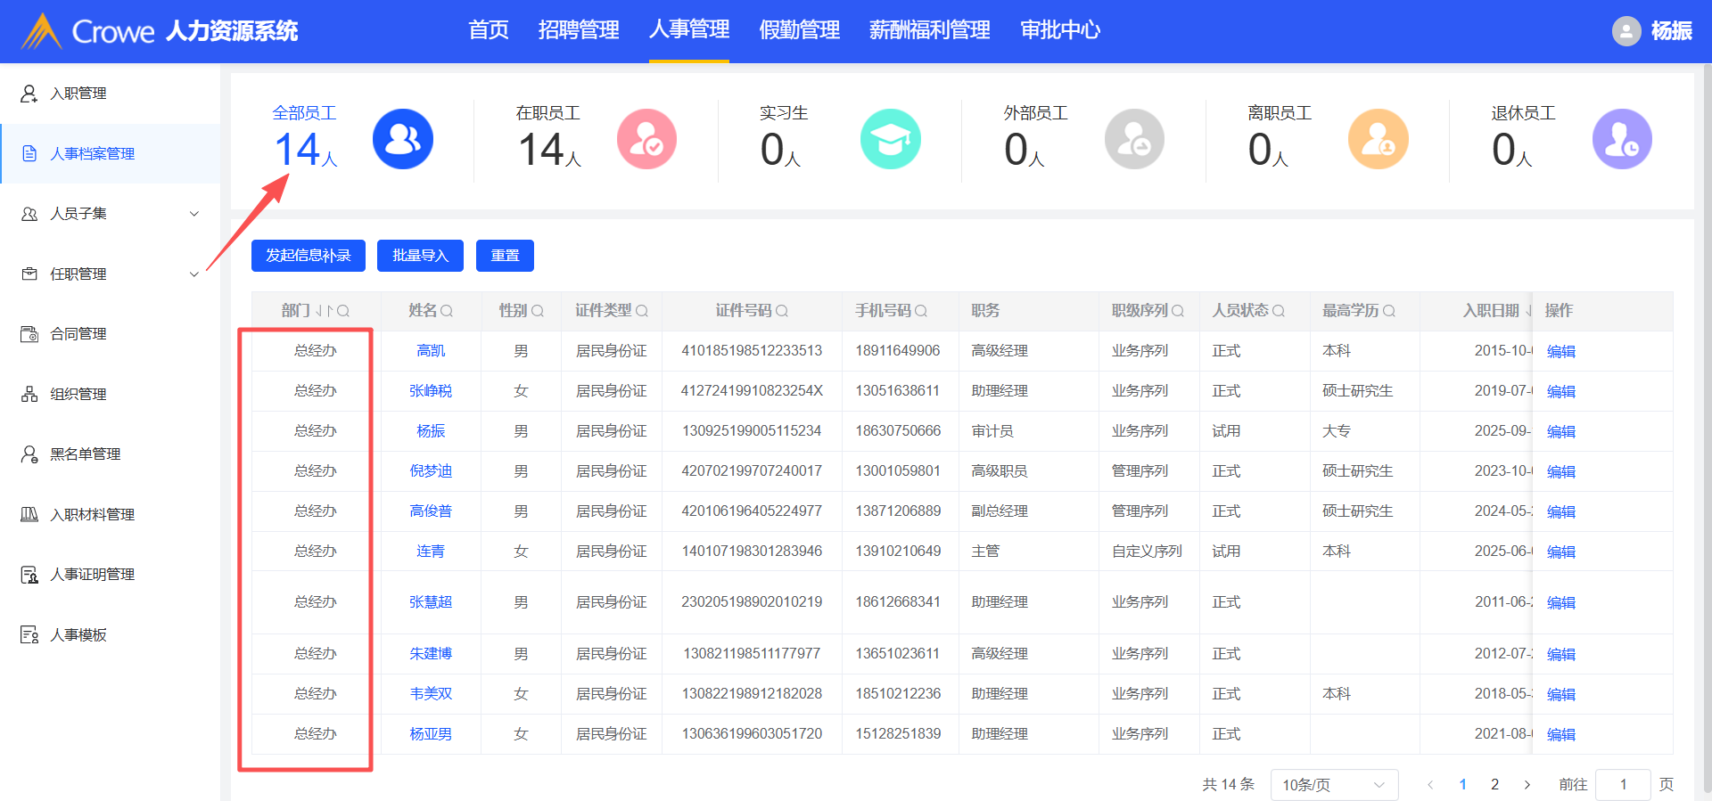Screen dimensions: 1712x801
Task: Click the go-to page number input field
Action: click(1623, 785)
